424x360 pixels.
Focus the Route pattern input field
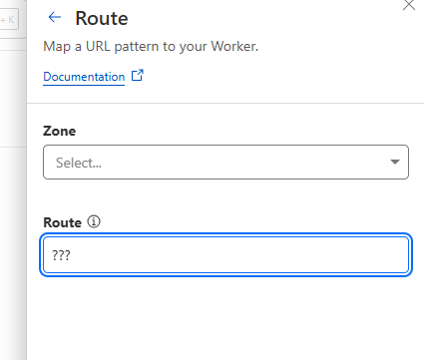tap(225, 255)
